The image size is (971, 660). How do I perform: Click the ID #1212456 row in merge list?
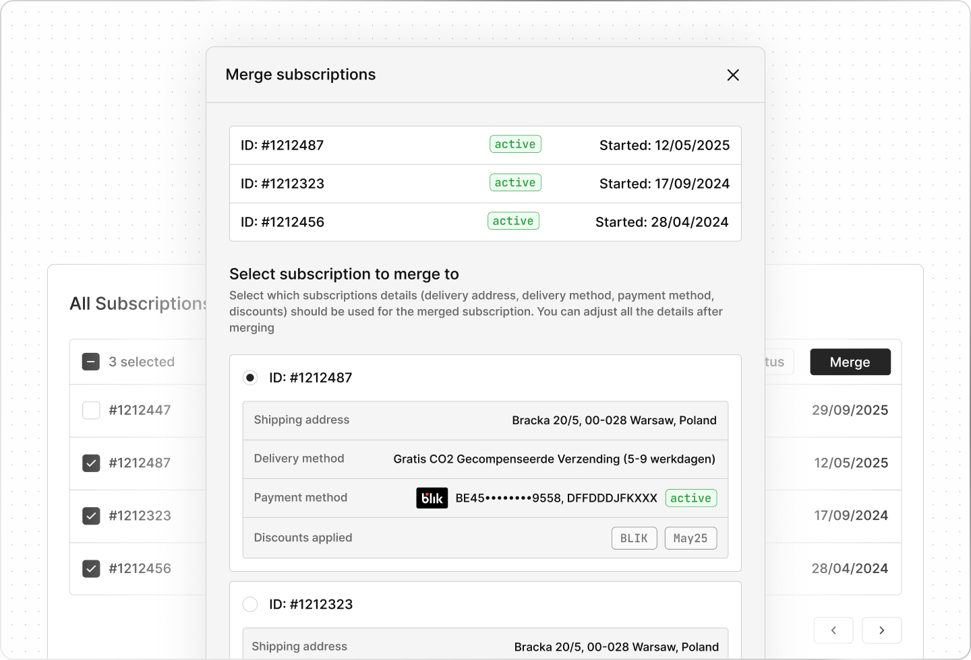[485, 222]
